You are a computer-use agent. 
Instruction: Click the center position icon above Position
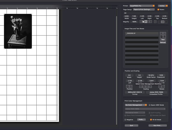pyautogui.click(x=128, y=86)
